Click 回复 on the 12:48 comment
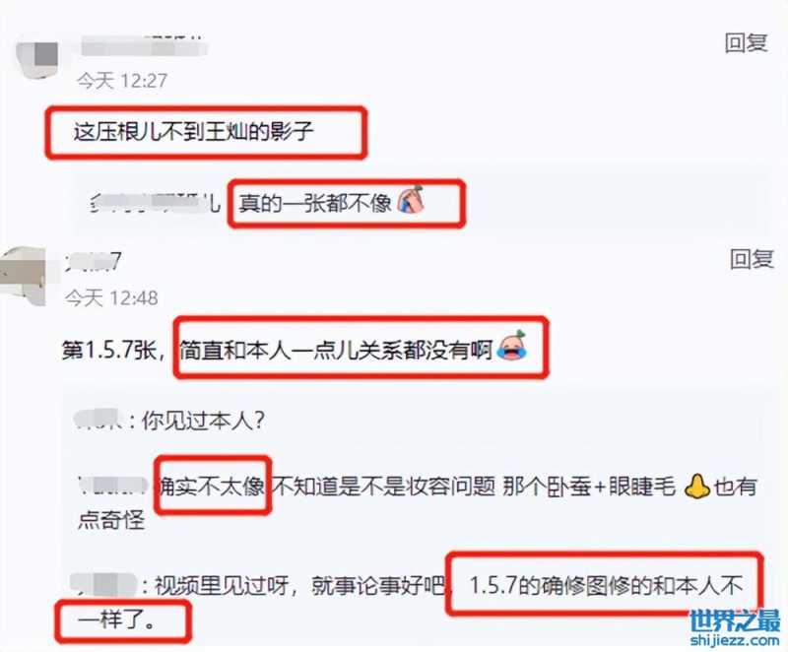The width and height of the screenshot is (788, 652). coord(752,259)
